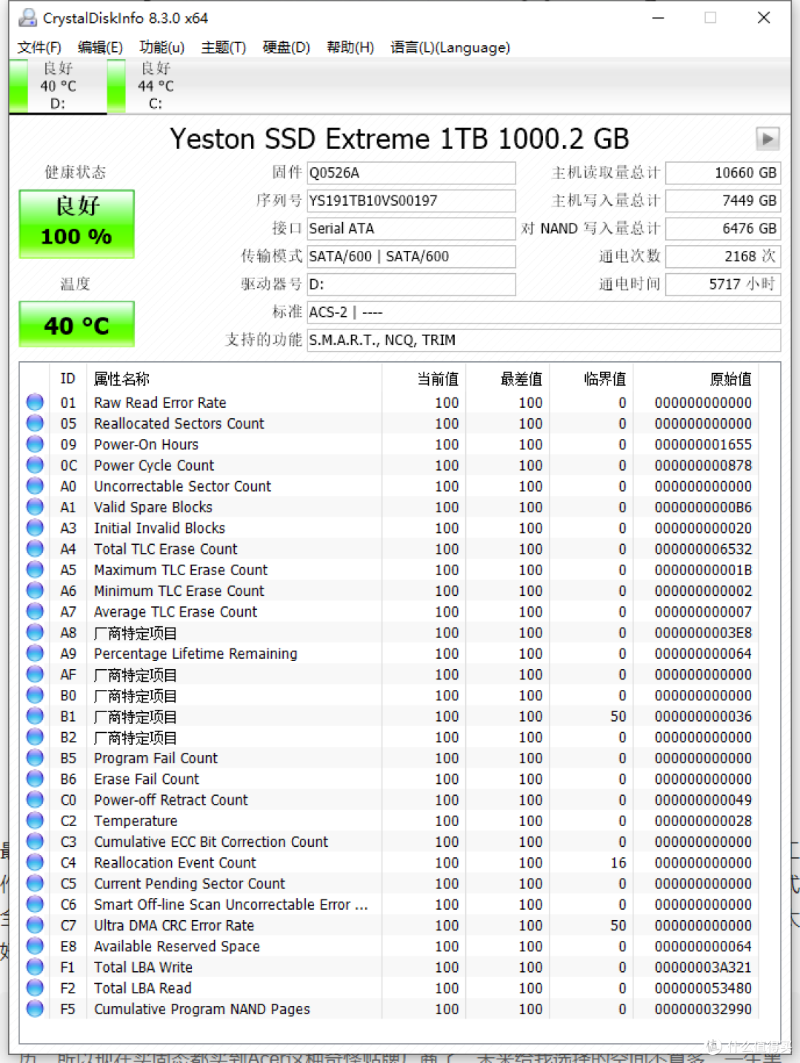Click status dot of Power Cycle Count
The width and height of the screenshot is (800, 1063).
35,465
